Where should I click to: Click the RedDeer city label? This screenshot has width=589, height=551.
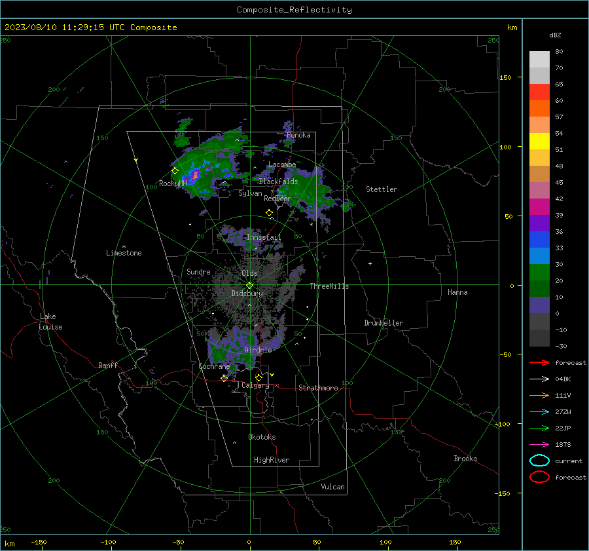277,199
